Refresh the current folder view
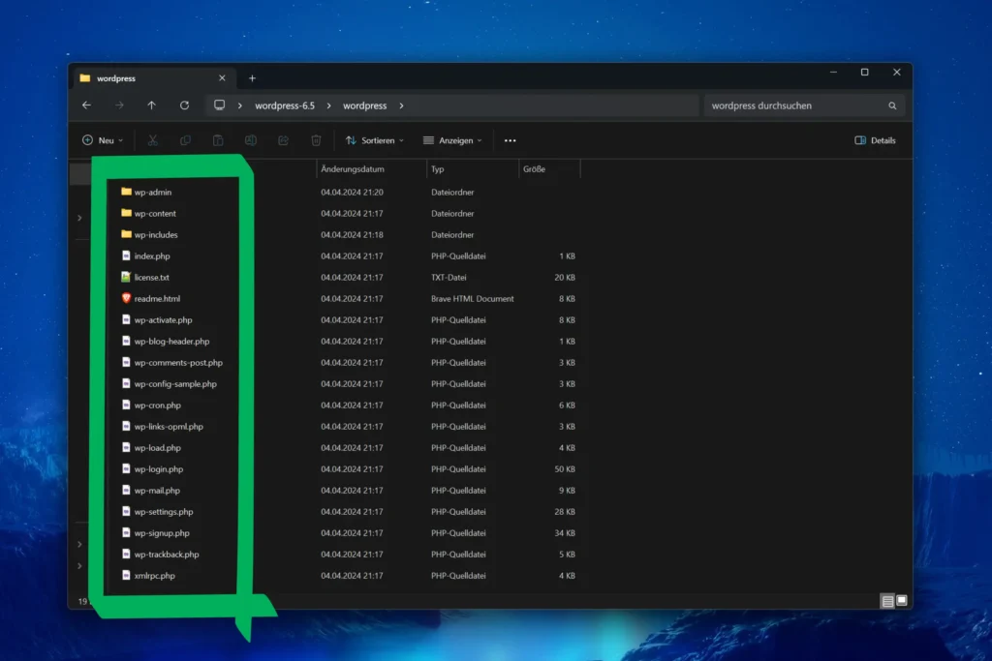The width and height of the screenshot is (992, 661). tap(184, 105)
